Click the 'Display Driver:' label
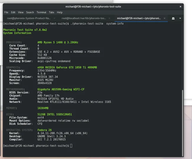 coord(21,77)
